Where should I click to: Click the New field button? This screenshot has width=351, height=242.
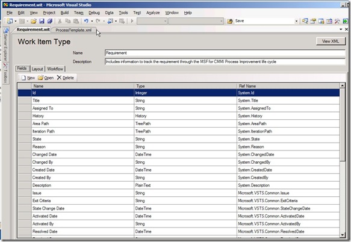coord(28,78)
